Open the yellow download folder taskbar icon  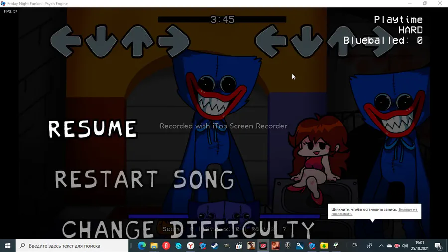[x=324, y=246]
